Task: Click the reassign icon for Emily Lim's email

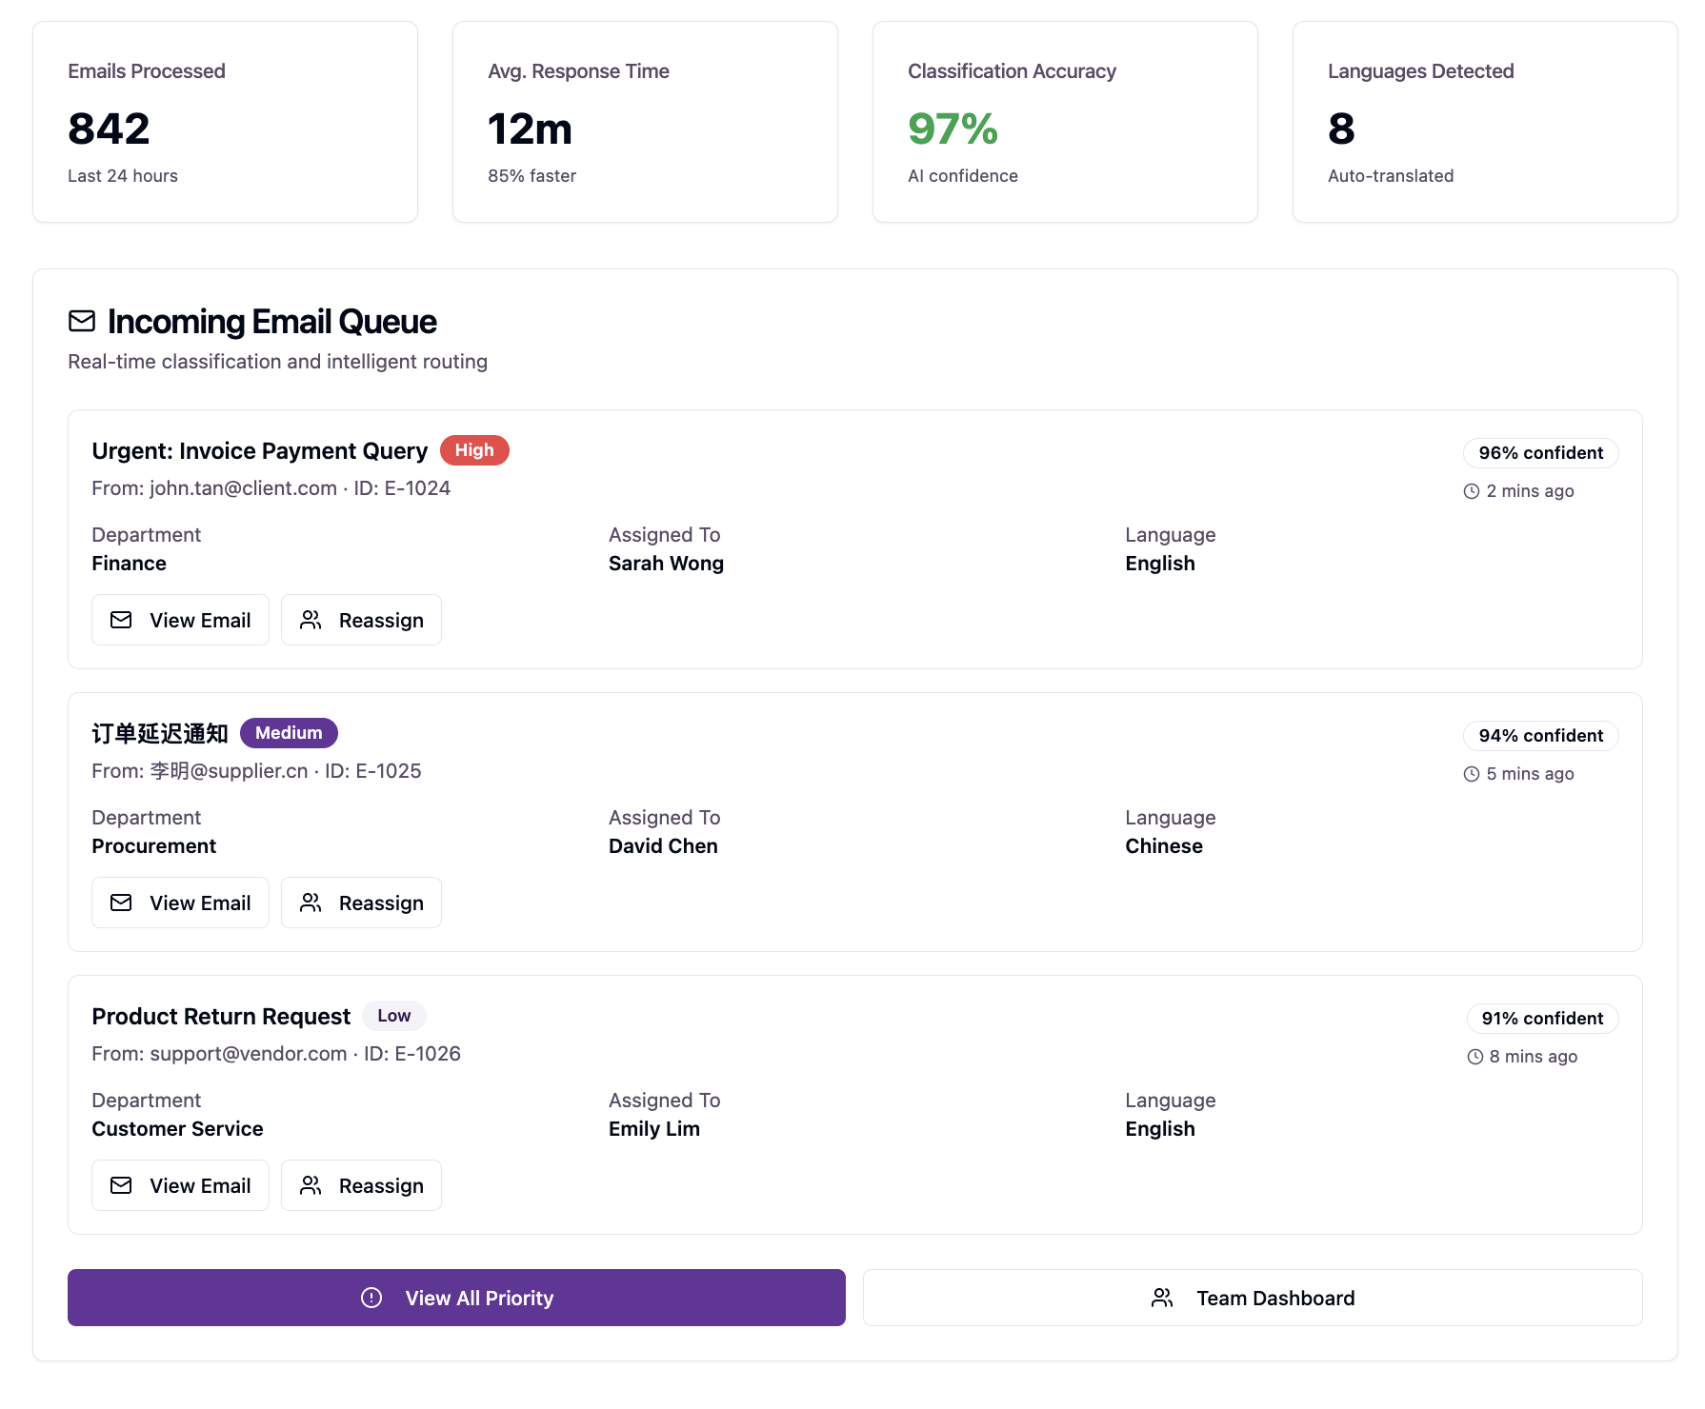Action: (311, 1185)
